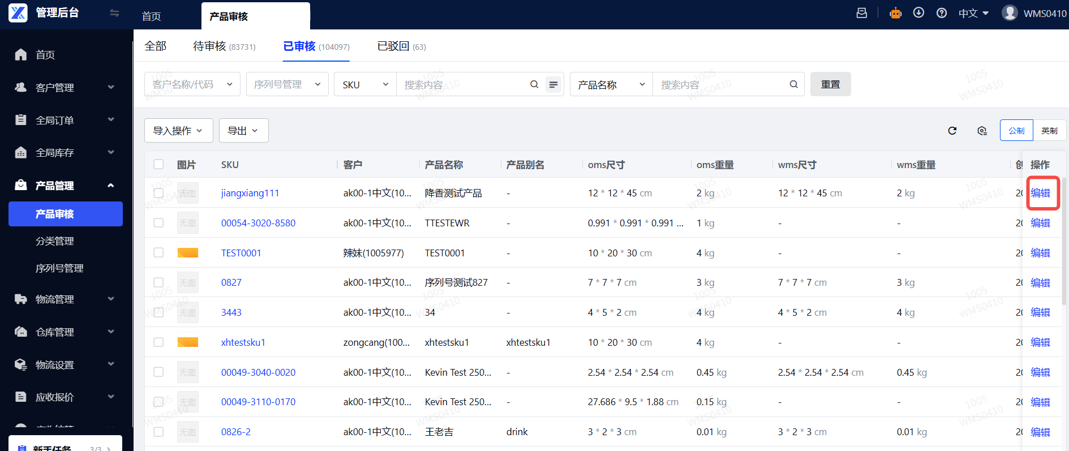The image size is (1069, 451).
Task: Click the SKU search magnifier icon
Action: [x=534, y=84]
